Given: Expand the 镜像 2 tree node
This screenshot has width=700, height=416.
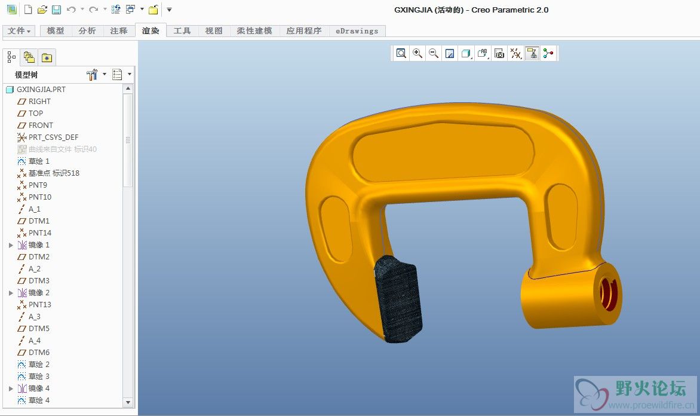Looking at the screenshot, I should tap(11, 293).
